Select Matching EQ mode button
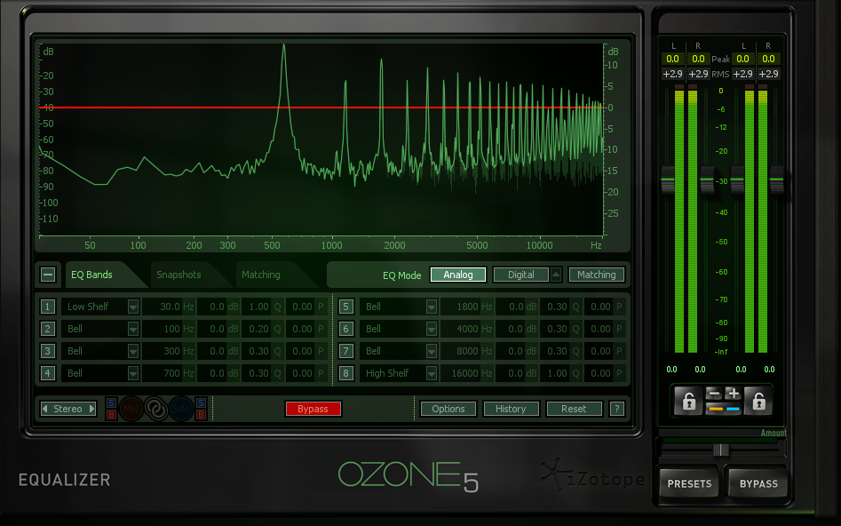This screenshot has height=526, width=841. point(597,275)
